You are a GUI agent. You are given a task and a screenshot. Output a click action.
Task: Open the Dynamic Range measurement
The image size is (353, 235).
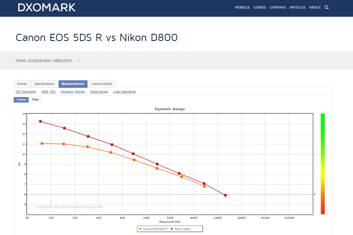point(73,92)
